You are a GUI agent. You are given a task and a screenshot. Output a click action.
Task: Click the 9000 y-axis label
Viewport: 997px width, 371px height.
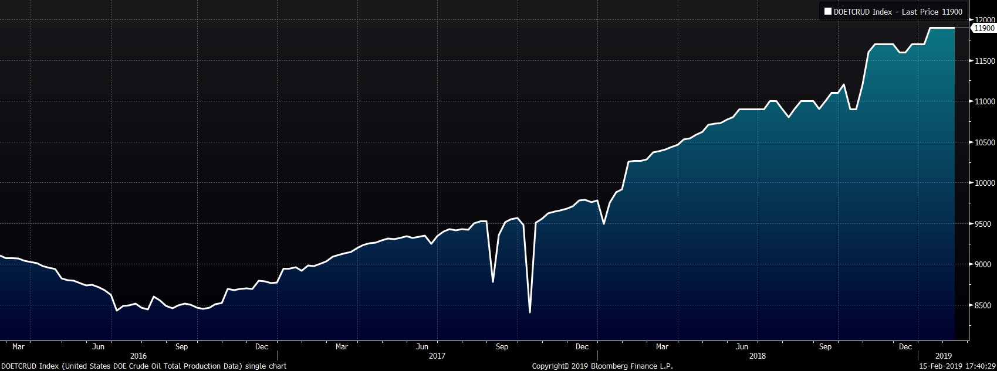pyautogui.click(x=985, y=264)
